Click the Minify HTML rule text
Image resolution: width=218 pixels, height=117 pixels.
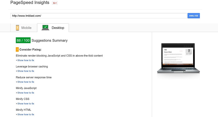(23, 110)
